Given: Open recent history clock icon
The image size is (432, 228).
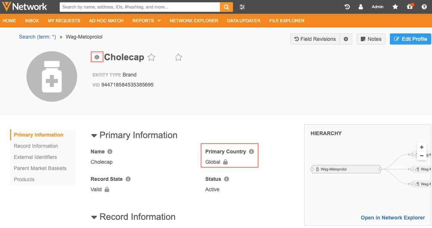Looking at the screenshot, I should 347,7.
